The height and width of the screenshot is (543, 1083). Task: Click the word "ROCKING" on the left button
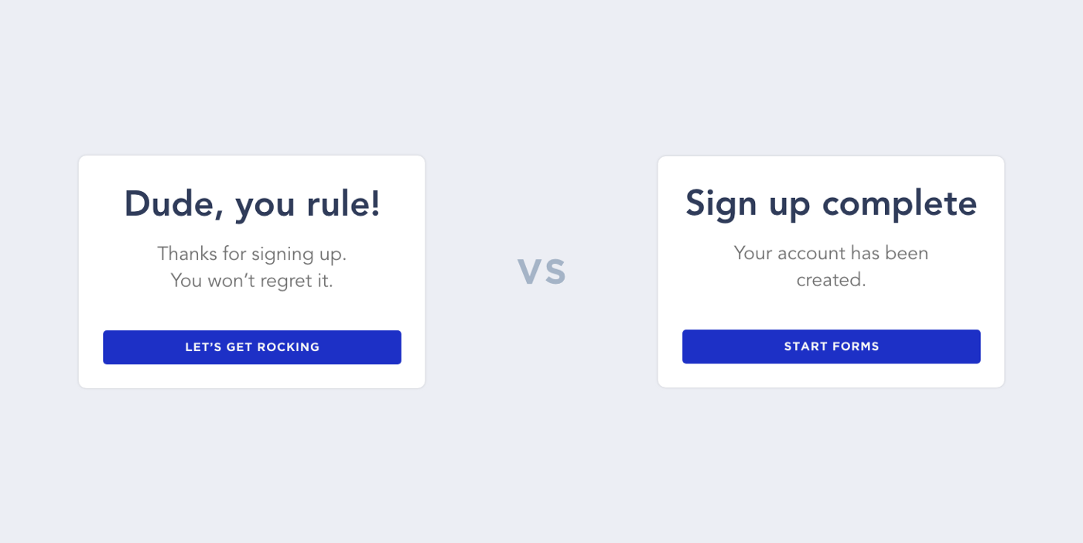pos(289,347)
